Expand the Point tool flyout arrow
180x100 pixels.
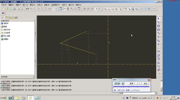[161, 44]
